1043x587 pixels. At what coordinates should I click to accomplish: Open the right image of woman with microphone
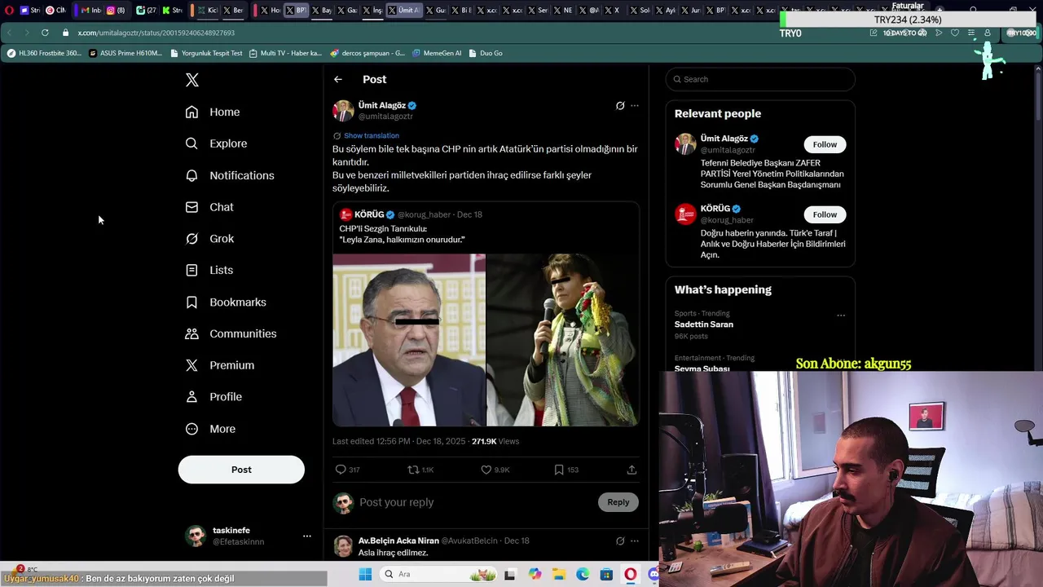click(x=563, y=340)
